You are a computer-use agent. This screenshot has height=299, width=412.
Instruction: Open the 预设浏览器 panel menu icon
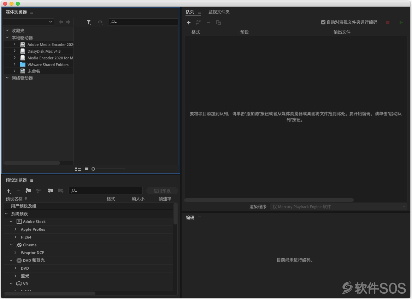(x=32, y=180)
